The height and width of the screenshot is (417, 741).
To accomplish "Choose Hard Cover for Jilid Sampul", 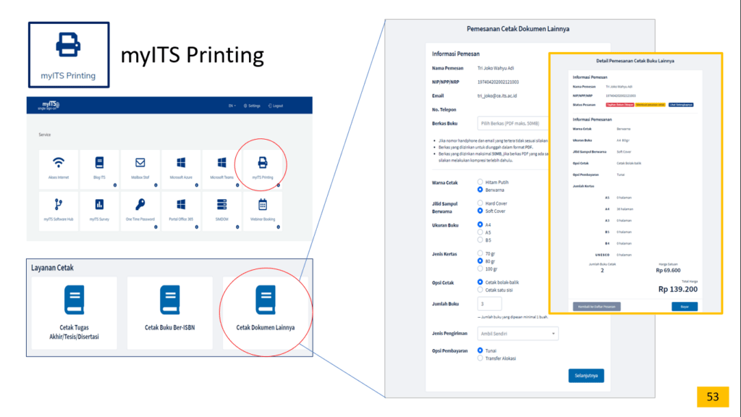I will (480, 203).
